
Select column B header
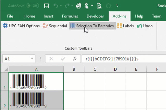(x=74, y=69)
